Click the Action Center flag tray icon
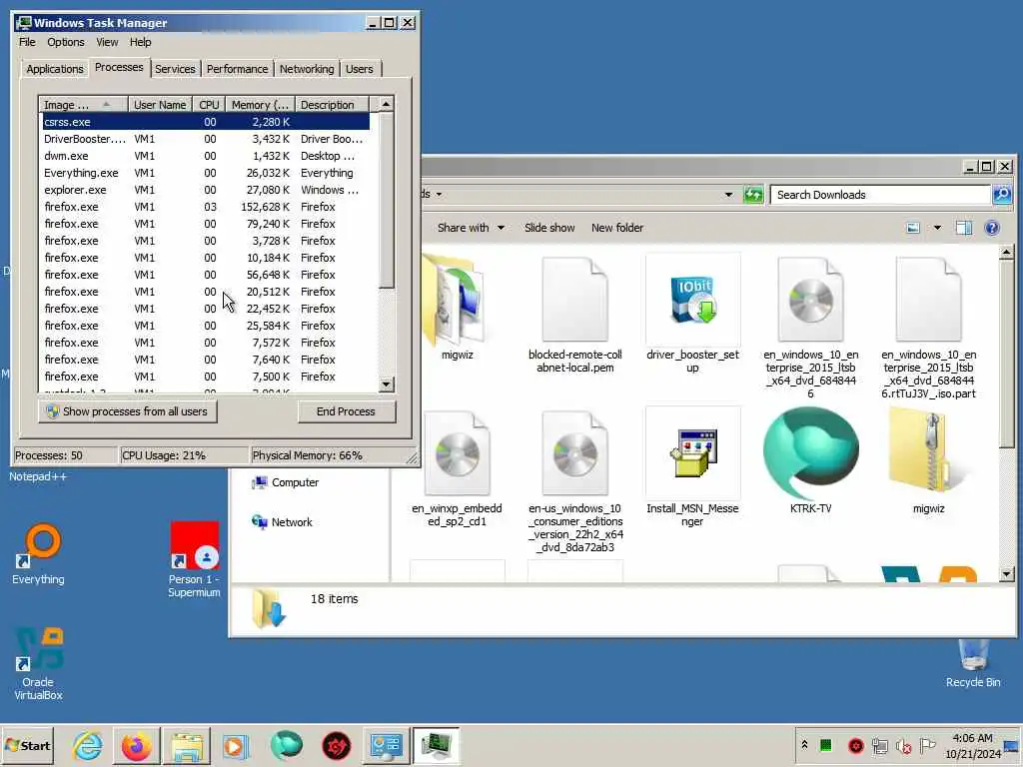The image size is (1023, 767). 927,745
